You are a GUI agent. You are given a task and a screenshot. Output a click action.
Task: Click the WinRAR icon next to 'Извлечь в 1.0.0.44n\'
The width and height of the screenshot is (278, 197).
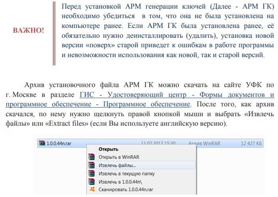point(92,182)
